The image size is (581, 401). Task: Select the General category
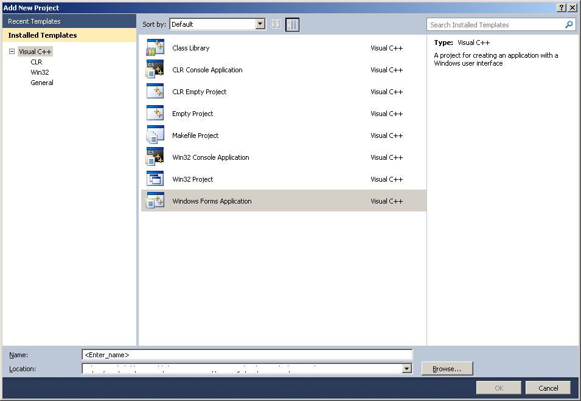point(42,83)
